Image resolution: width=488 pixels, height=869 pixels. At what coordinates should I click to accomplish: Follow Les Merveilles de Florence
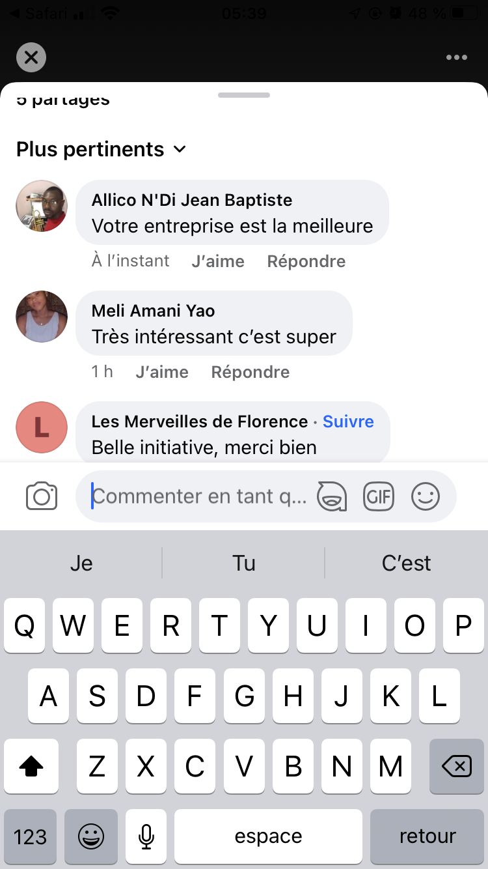(x=348, y=421)
